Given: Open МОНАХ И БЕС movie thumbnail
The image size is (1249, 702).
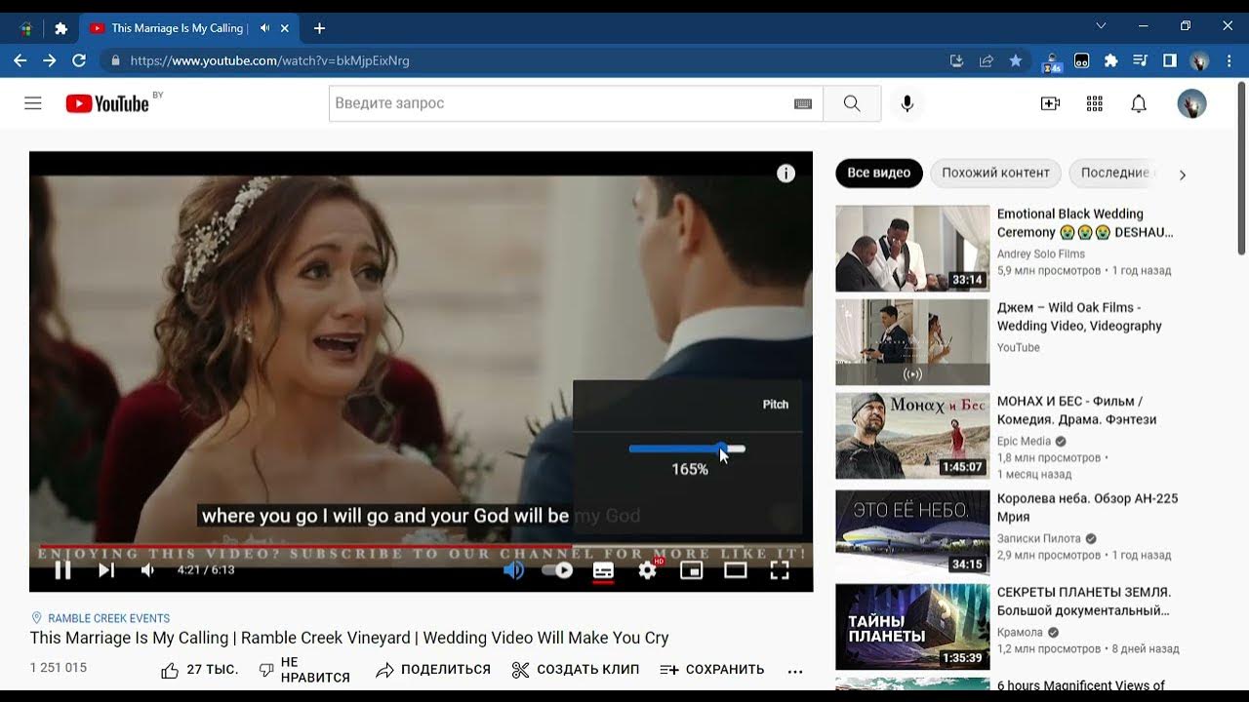Looking at the screenshot, I should tap(912, 436).
